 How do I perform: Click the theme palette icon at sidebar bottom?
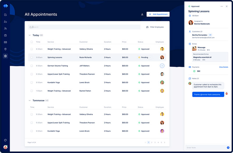pyautogui.click(x=5, y=140)
